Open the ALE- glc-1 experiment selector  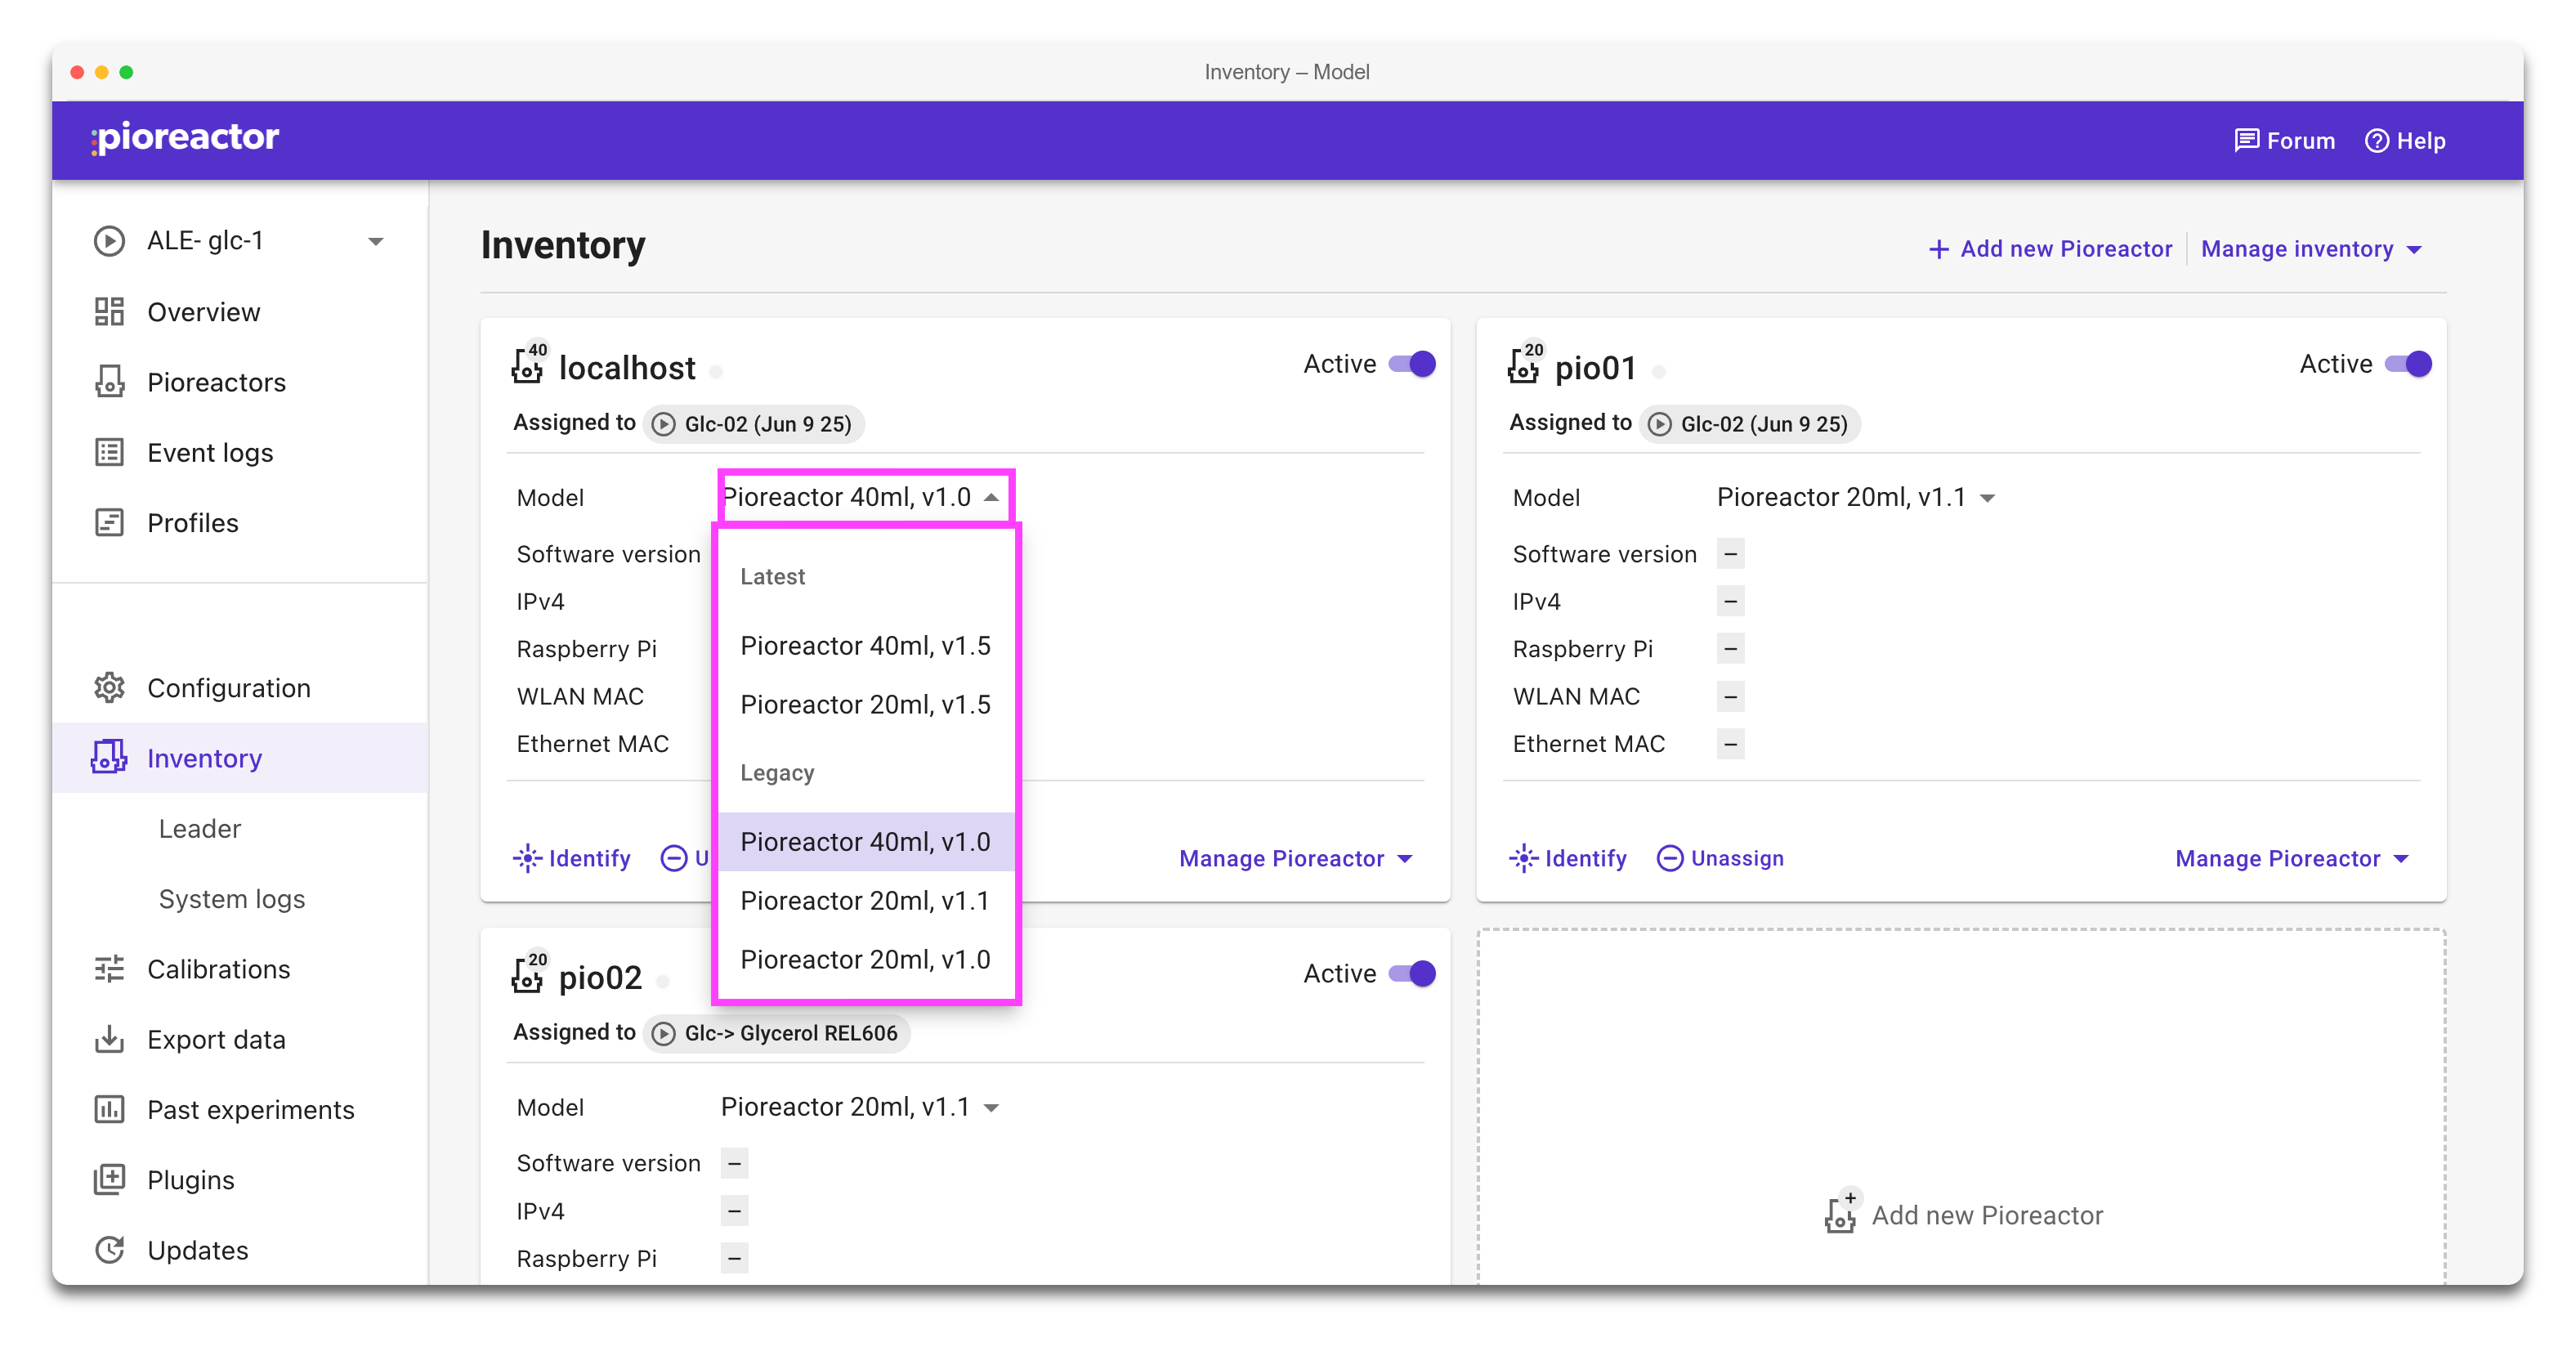click(240, 241)
